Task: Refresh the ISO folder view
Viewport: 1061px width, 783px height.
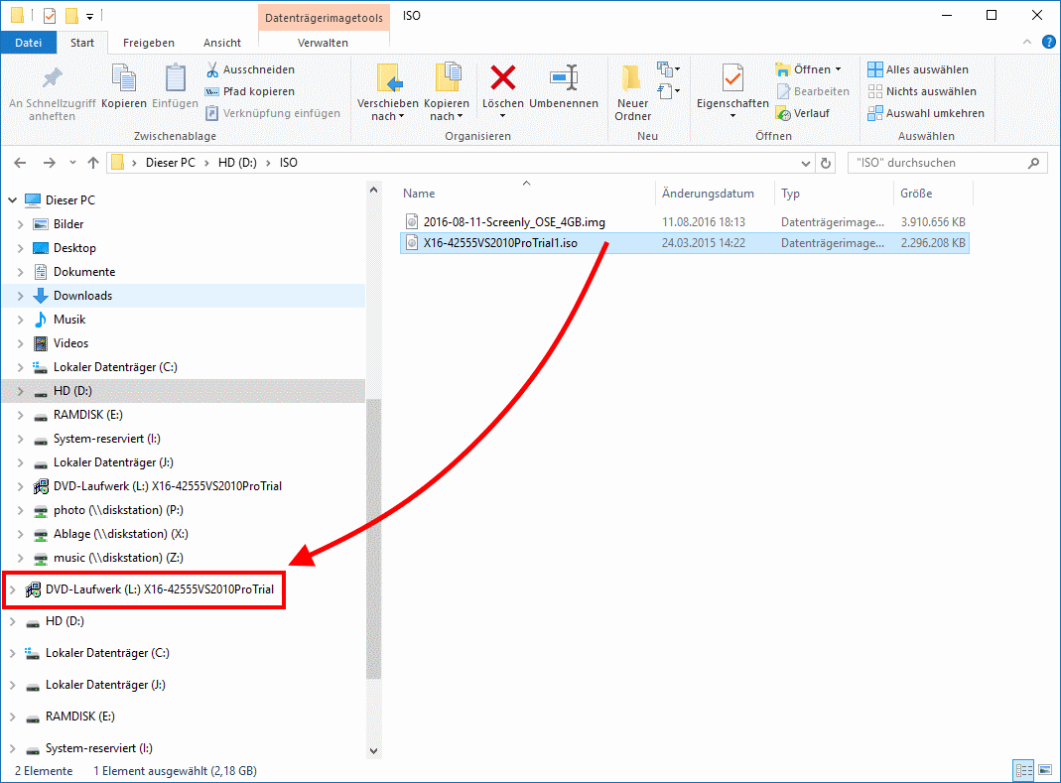Action: coord(826,163)
